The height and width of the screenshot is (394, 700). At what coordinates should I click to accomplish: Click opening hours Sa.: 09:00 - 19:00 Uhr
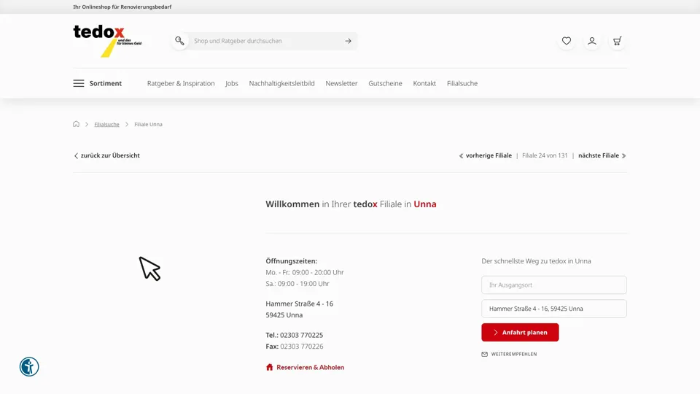(297, 284)
